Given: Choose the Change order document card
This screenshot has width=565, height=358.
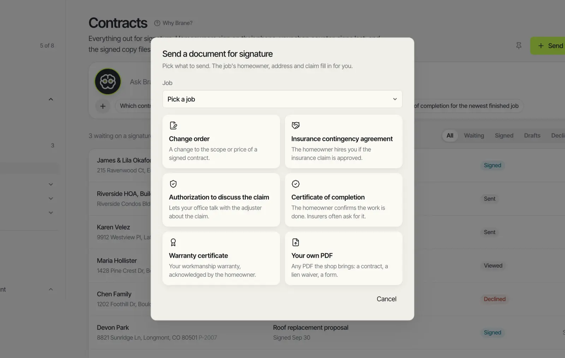Looking at the screenshot, I should click(x=221, y=142).
